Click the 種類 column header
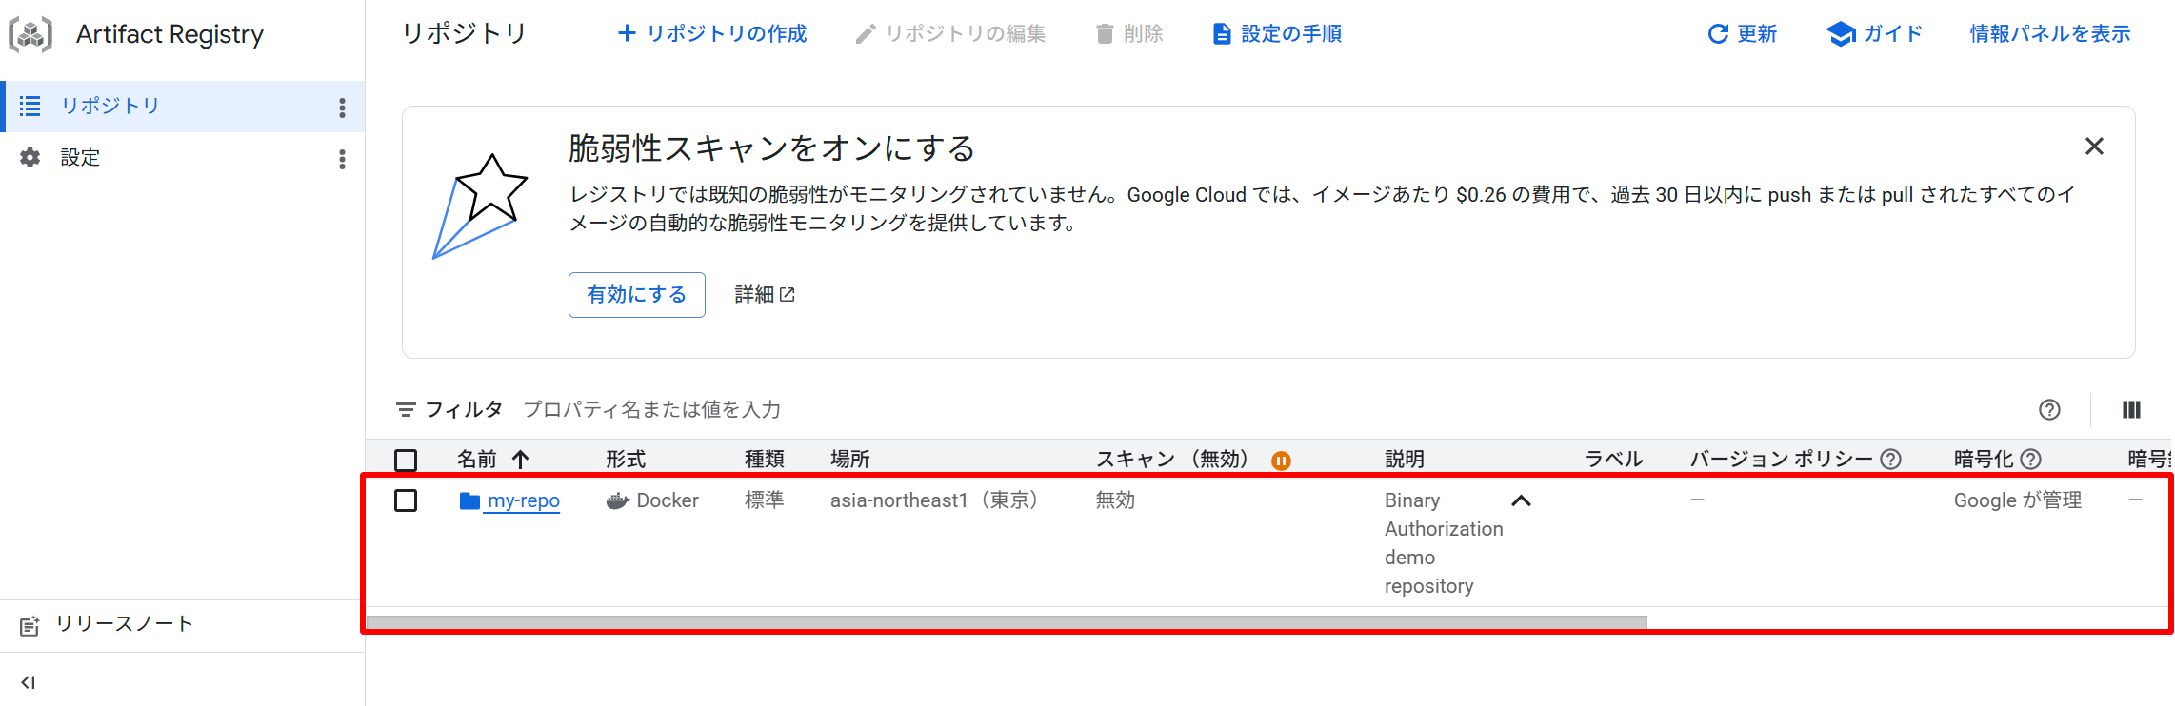Viewport: 2175px width, 706px height. (765, 460)
